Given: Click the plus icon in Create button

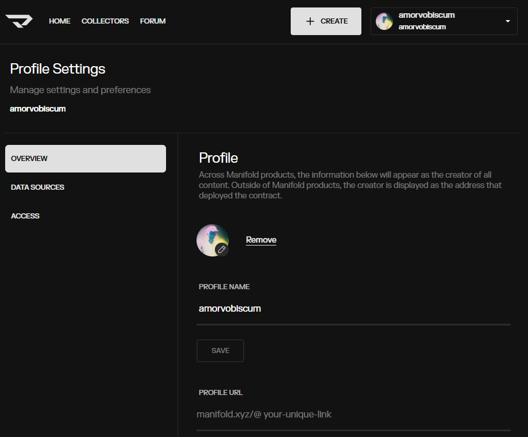Looking at the screenshot, I should click(310, 21).
